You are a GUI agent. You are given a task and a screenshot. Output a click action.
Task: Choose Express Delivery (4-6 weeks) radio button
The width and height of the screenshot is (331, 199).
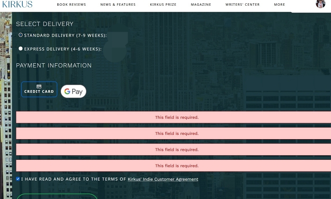[20, 49]
